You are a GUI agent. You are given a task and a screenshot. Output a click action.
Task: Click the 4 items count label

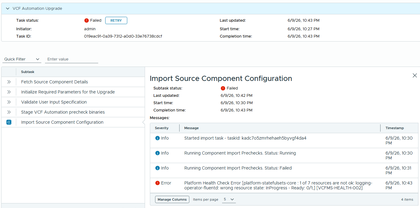(407, 199)
